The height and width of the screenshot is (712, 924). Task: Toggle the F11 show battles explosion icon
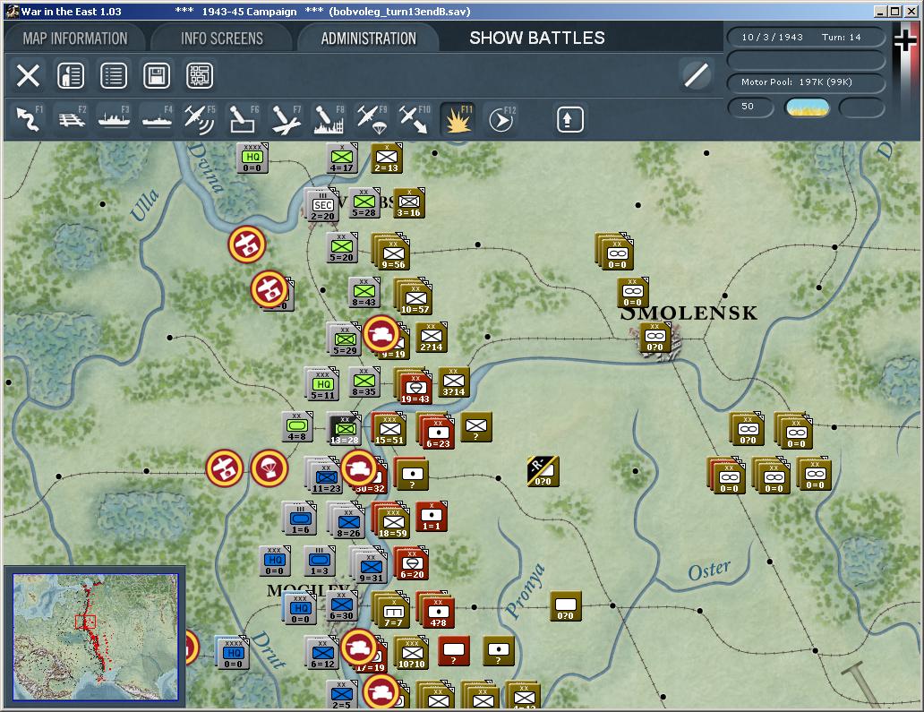click(x=458, y=118)
